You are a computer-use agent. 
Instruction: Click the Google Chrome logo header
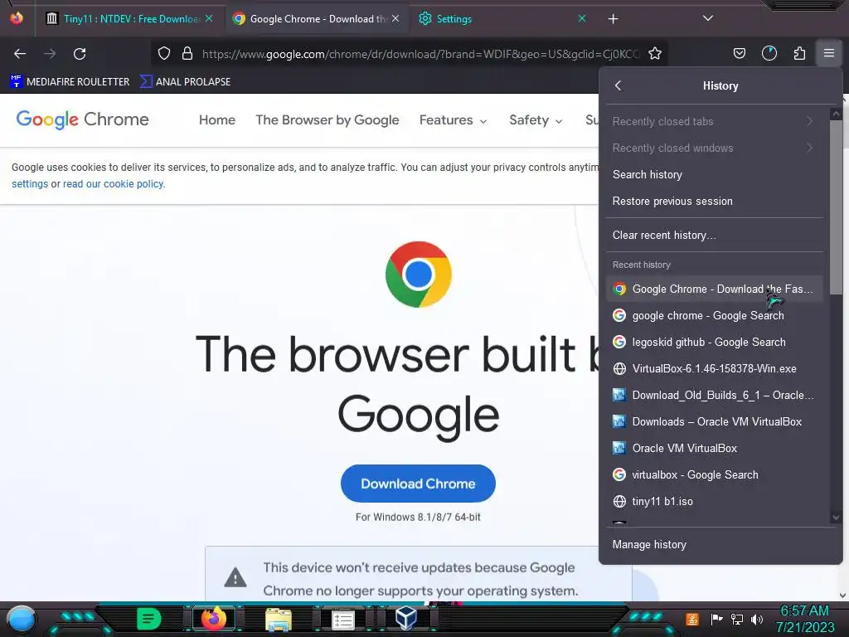(x=82, y=119)
